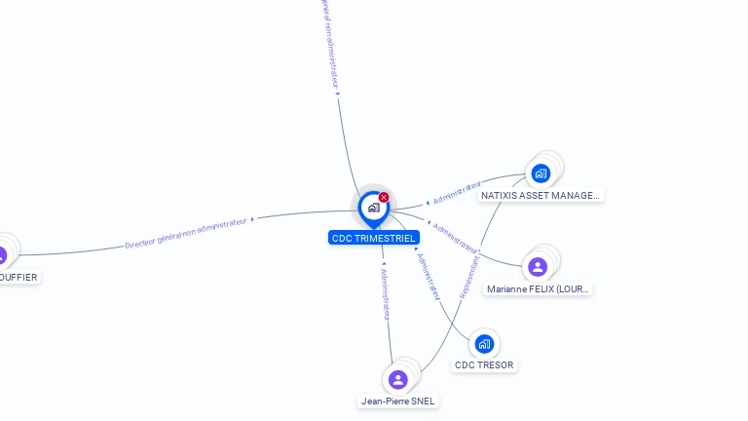
Task: Click the Représentant edge label
Action: coord(468,278)
